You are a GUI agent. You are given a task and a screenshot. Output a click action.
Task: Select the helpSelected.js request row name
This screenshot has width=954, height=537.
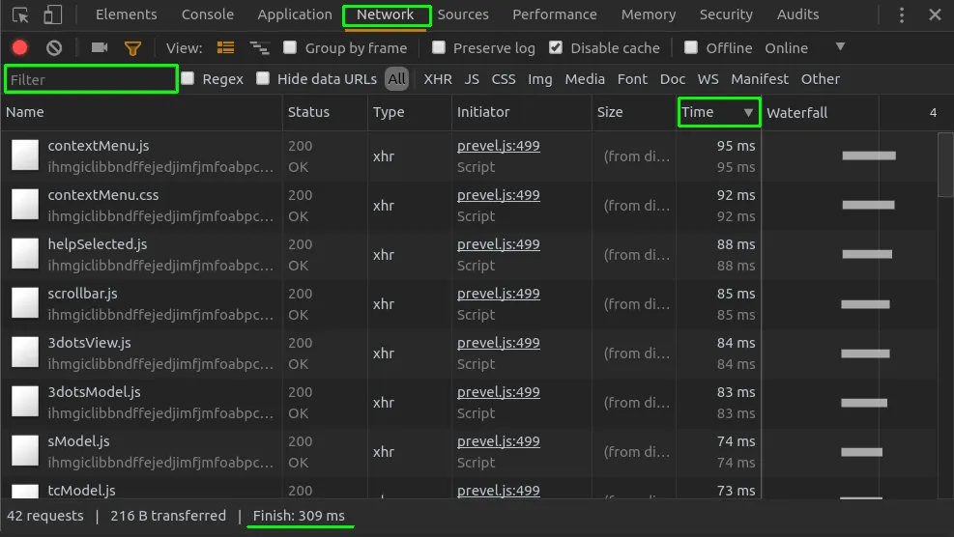pyautogui.click(x=98, y=244)
